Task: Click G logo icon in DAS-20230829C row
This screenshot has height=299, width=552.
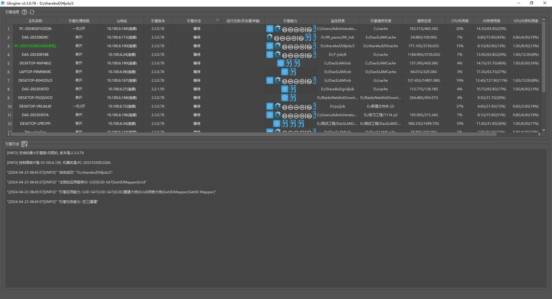Action: pyautogui.click(x=269, y=37)
